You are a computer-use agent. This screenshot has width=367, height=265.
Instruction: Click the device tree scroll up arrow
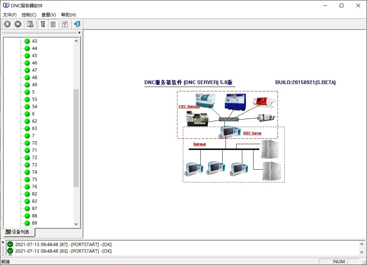point(76,41)
